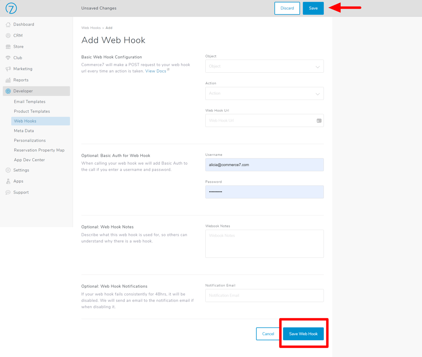Click the contact card icon in Web Hook Url

pos(319,121)
